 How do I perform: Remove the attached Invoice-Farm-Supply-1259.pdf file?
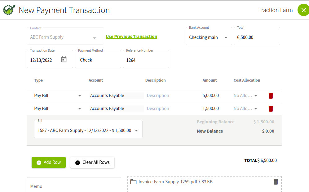(276, 182)
